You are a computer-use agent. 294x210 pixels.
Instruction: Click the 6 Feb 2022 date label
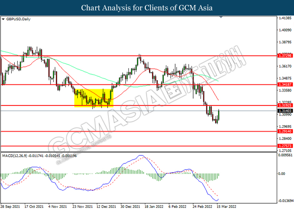pos(177,207)
